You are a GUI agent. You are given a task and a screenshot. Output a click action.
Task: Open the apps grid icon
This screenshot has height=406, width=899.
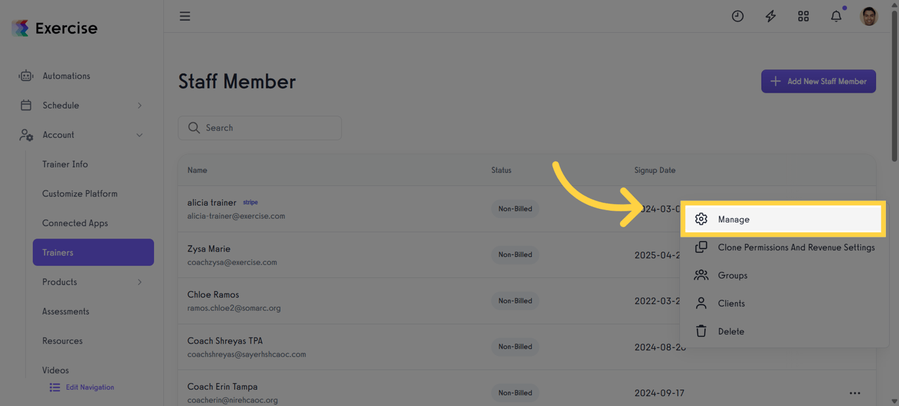tap(804, 16)
